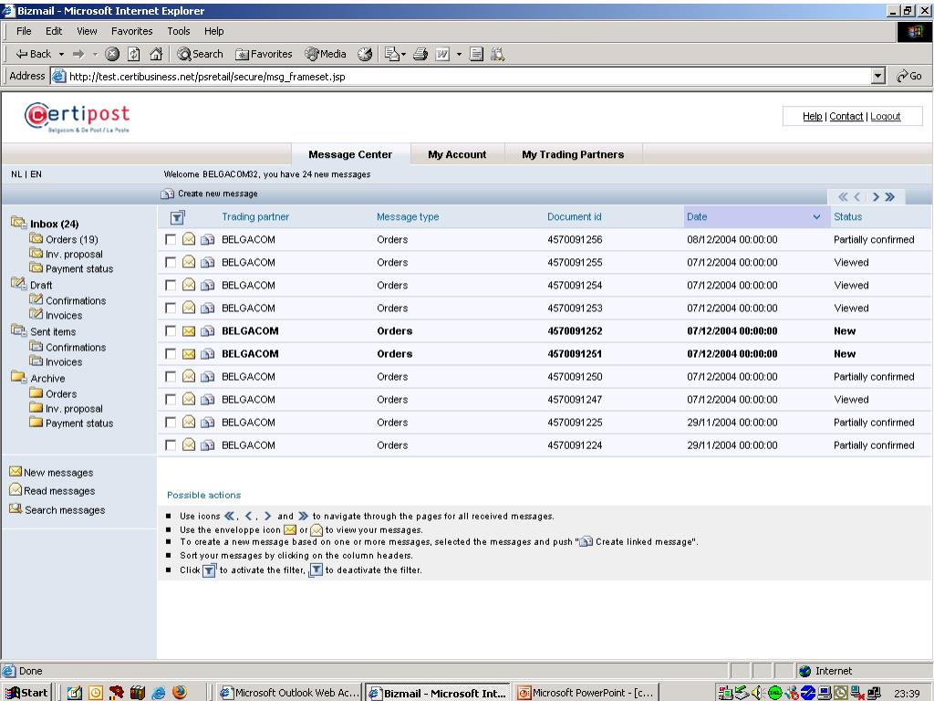Click the Start button on taskbar
This screenshot has width=934, height=701.
pos(26,693)
